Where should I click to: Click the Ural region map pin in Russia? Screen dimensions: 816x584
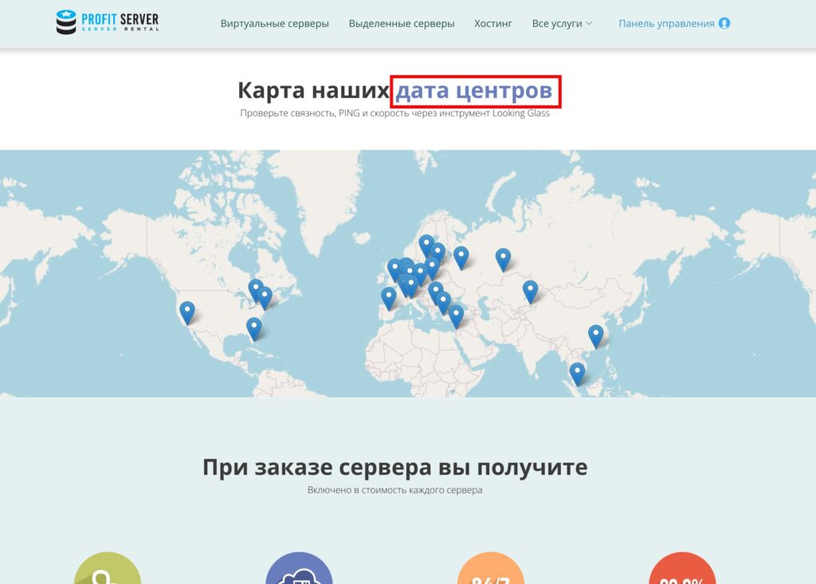(x=504, y=260)
